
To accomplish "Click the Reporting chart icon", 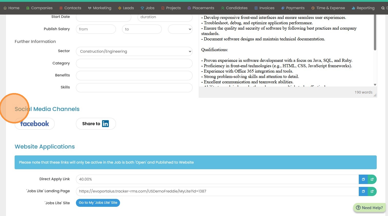I will (x=353, y=8).
